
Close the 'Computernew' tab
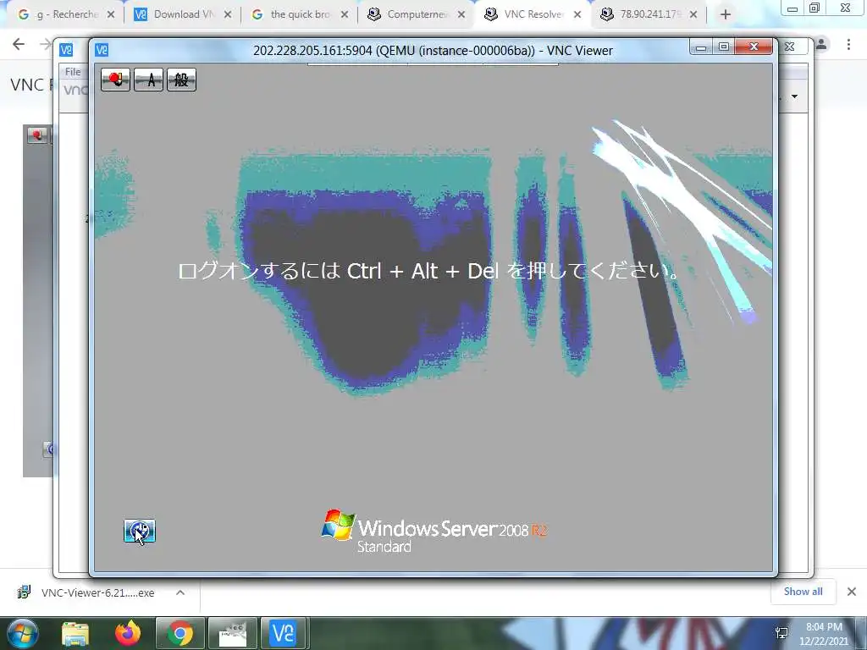click(461, 15)
